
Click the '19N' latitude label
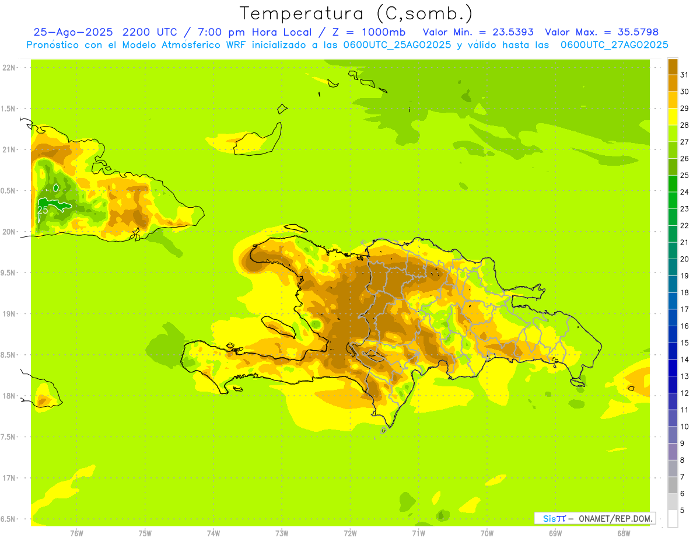pyautogui.click(x=9, y=314)
